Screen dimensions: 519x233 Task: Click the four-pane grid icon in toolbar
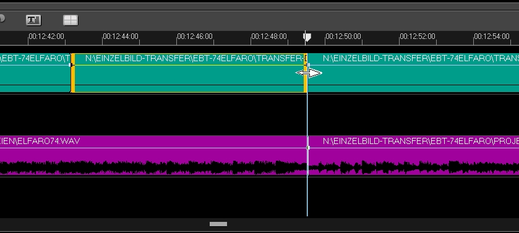click(71, 20)
